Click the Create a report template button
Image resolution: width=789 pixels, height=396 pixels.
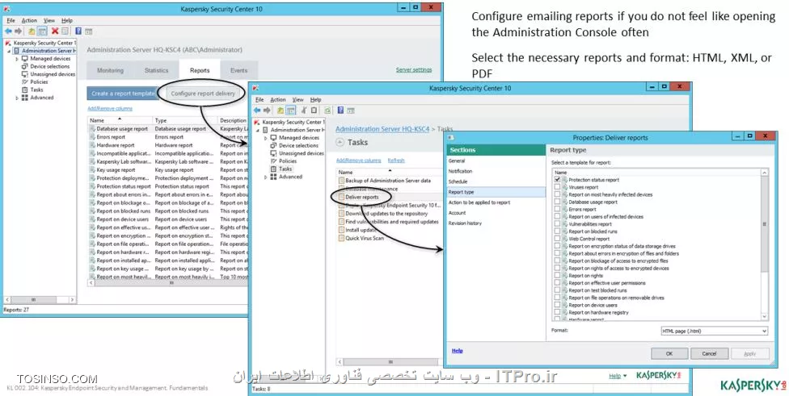point(122,94)
